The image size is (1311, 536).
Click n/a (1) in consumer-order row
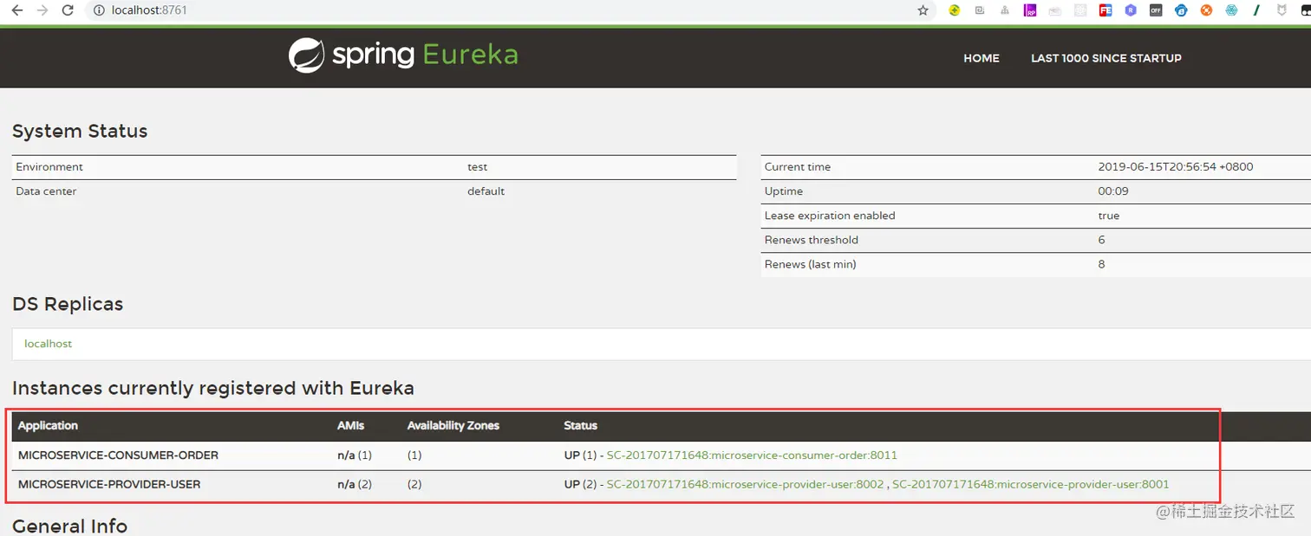pyautogui.click(x=355, y=455)
